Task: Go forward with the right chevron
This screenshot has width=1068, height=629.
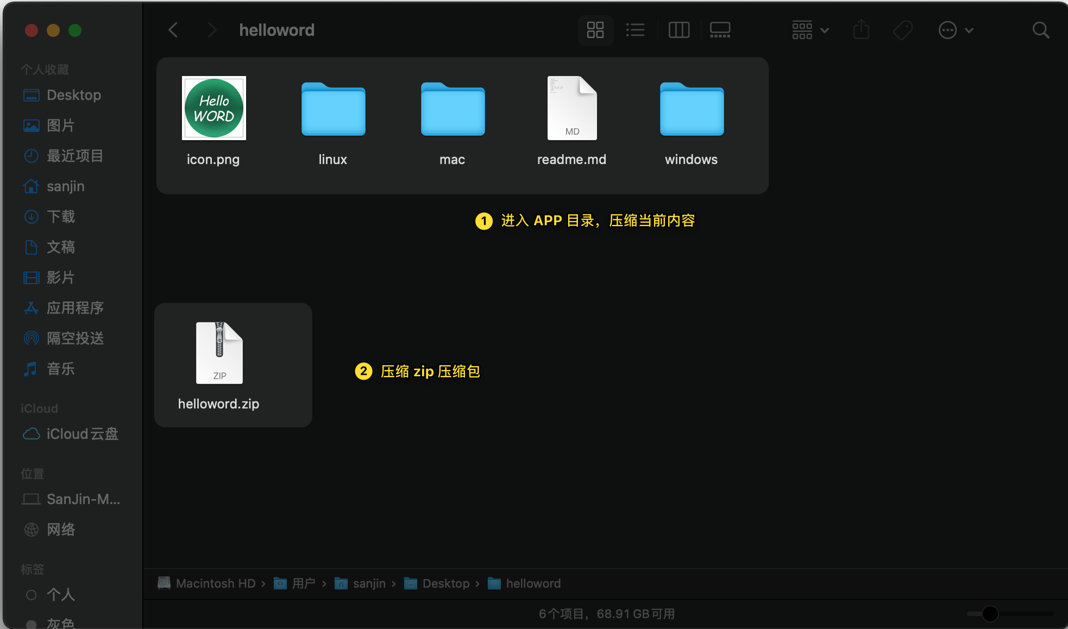Action: click(212, 30)
